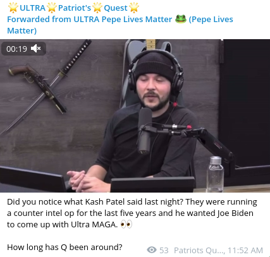Click the 11:52 AM timestamp
Viewport: 270px width, 257px height.
pyautogui.click(x=245, y=250)
